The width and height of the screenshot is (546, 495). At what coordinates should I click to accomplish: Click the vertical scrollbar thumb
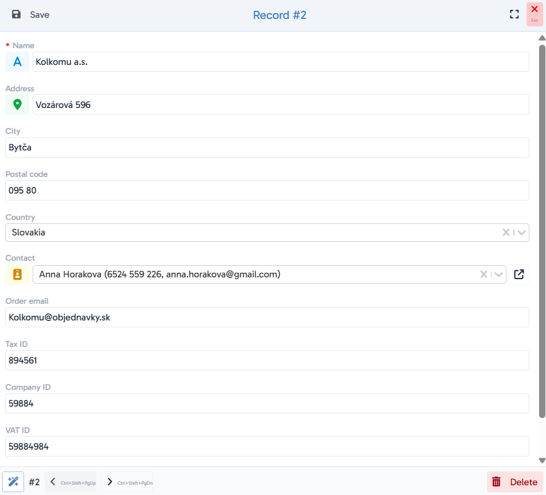coord(542,231)
